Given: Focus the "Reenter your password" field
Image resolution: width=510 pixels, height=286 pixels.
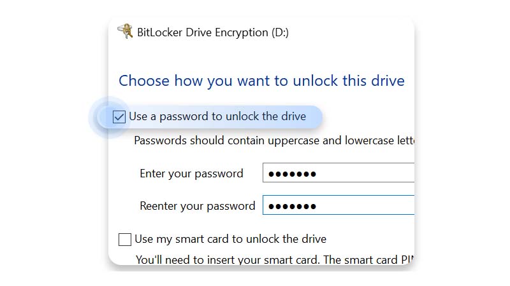Looking at the screenshot, I should pyautogui.click(x=339, y=205).
